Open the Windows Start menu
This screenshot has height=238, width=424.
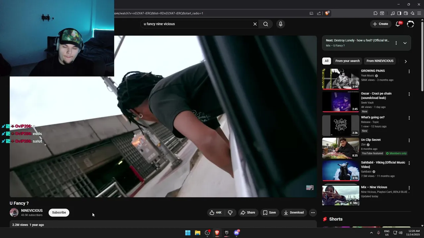[x=188, y=233]
